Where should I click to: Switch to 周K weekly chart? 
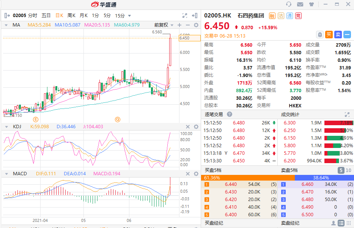[71, 16]
